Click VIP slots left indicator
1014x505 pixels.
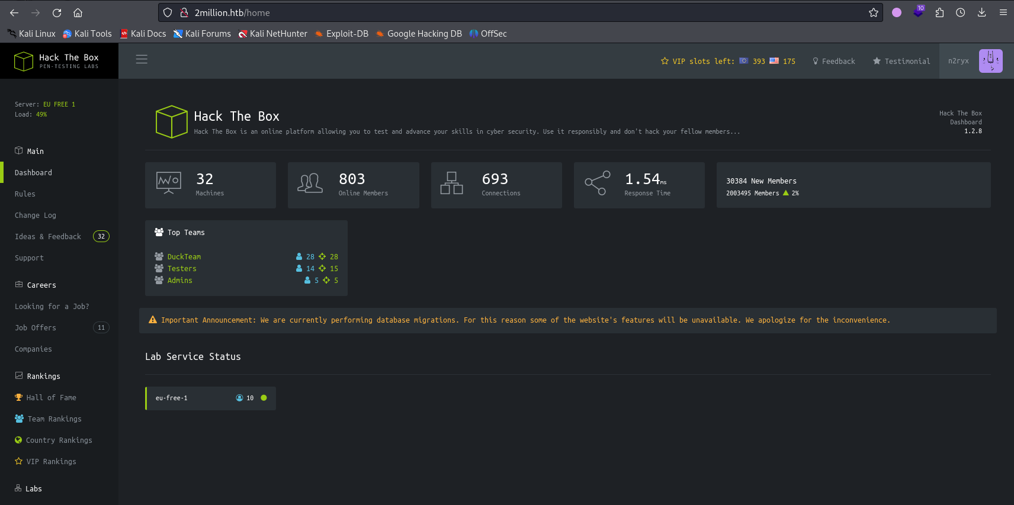(728, 61)
